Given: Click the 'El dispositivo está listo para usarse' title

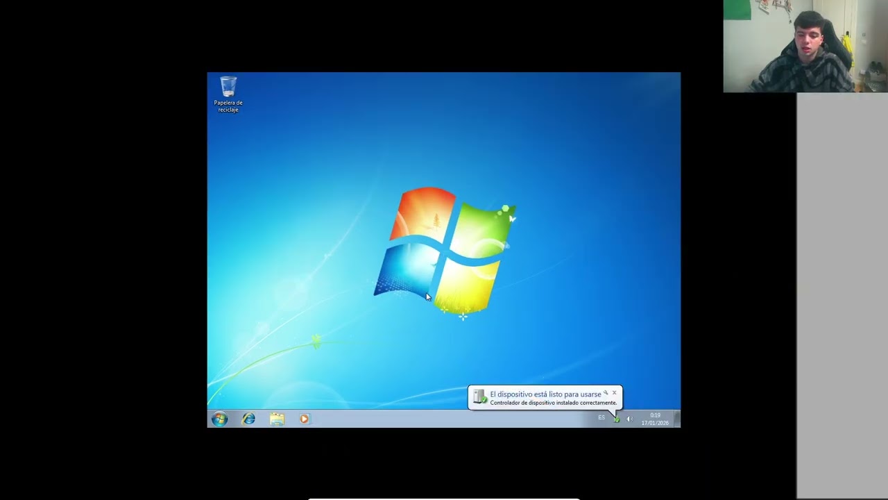Looking at the screenshot, I should pyautogui.click(x=545, y=394).
